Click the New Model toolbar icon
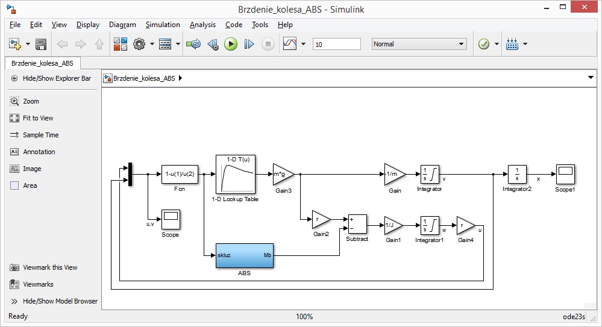 pos(14,44)
